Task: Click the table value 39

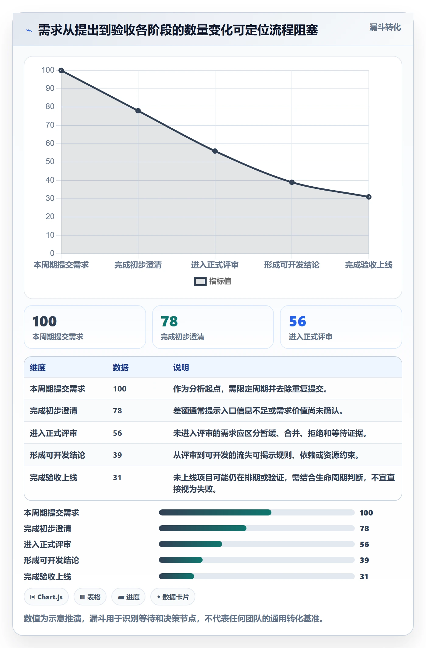Action: [x=117, y=455]
